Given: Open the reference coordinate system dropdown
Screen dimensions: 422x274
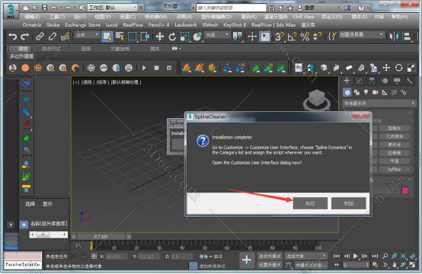Looking at the screenshot, I should (217, 35).
